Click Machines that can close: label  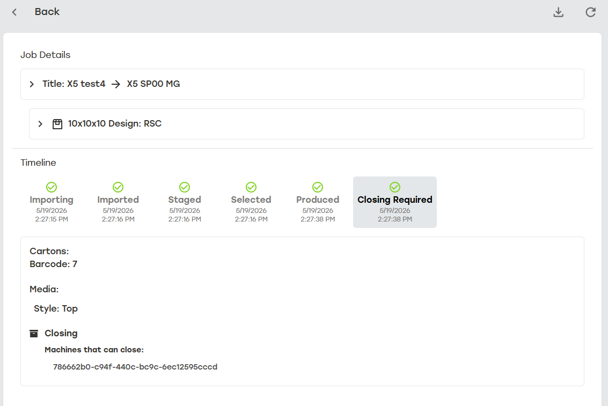94,350
